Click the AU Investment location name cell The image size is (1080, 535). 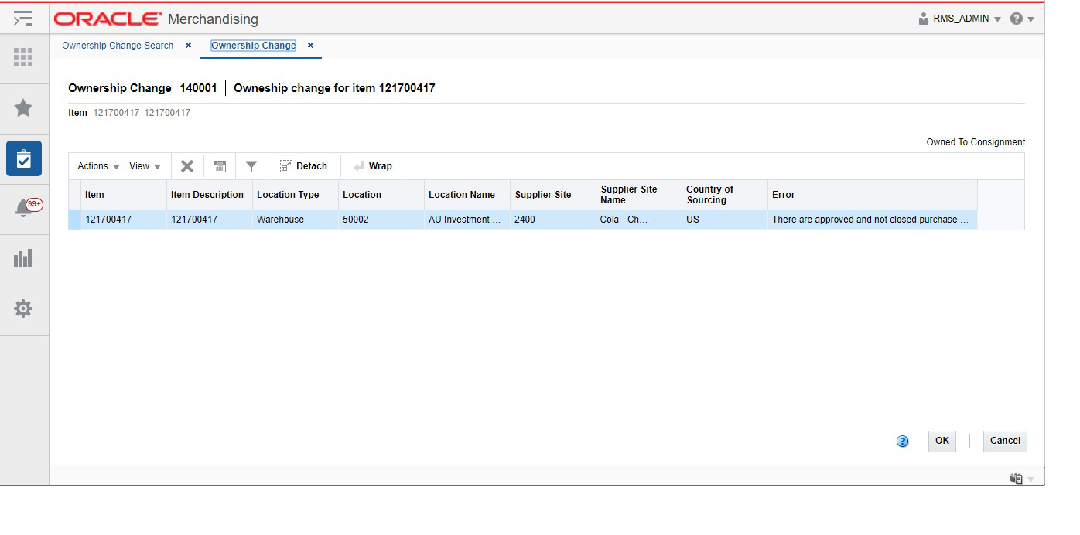pos(467,220)
